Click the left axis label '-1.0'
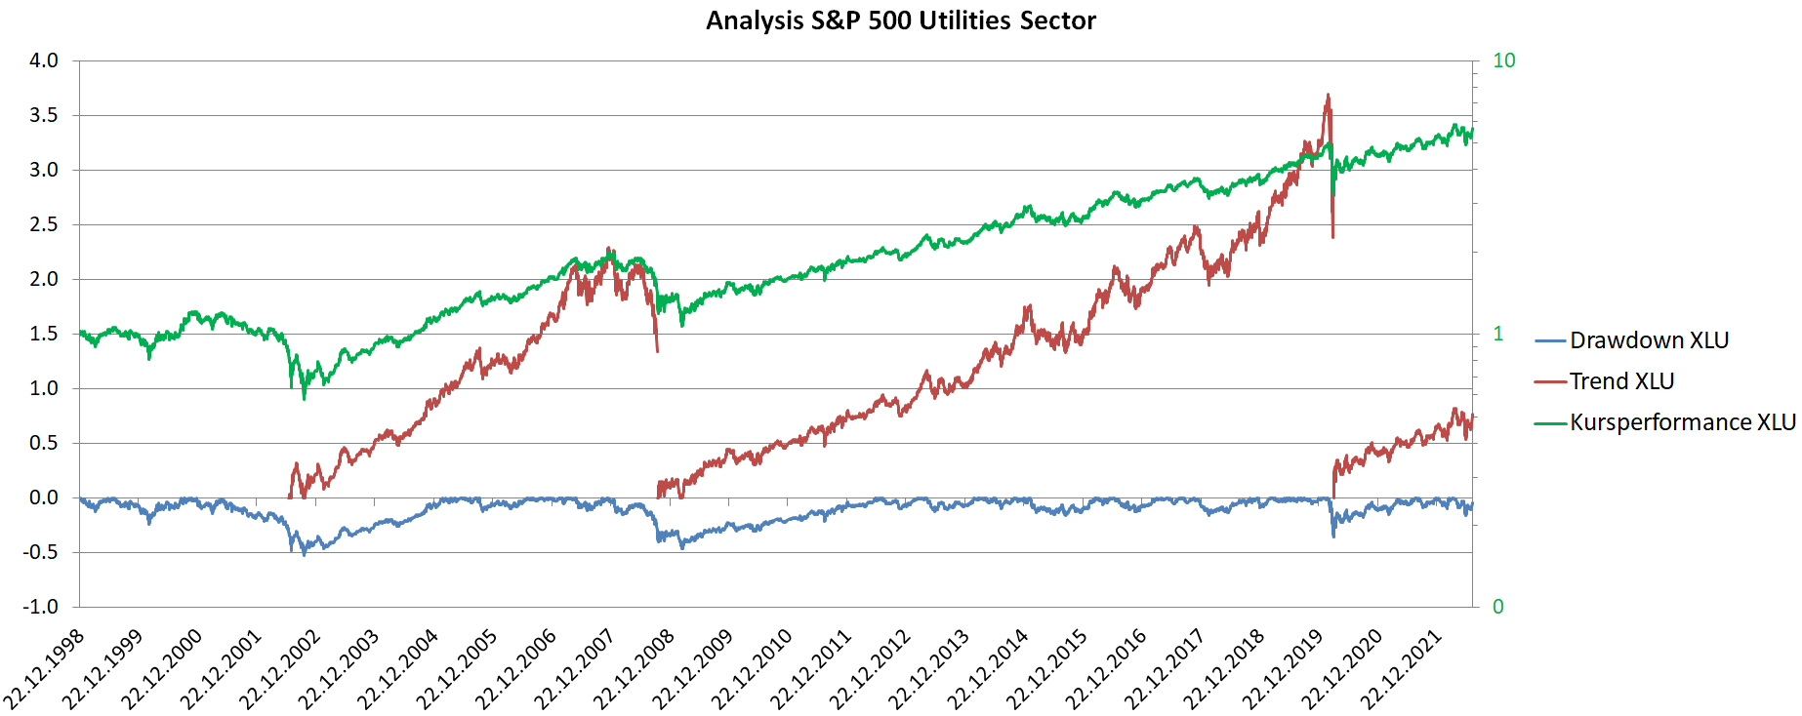This screenshot has width=1802, height=716. pos(41,607)
